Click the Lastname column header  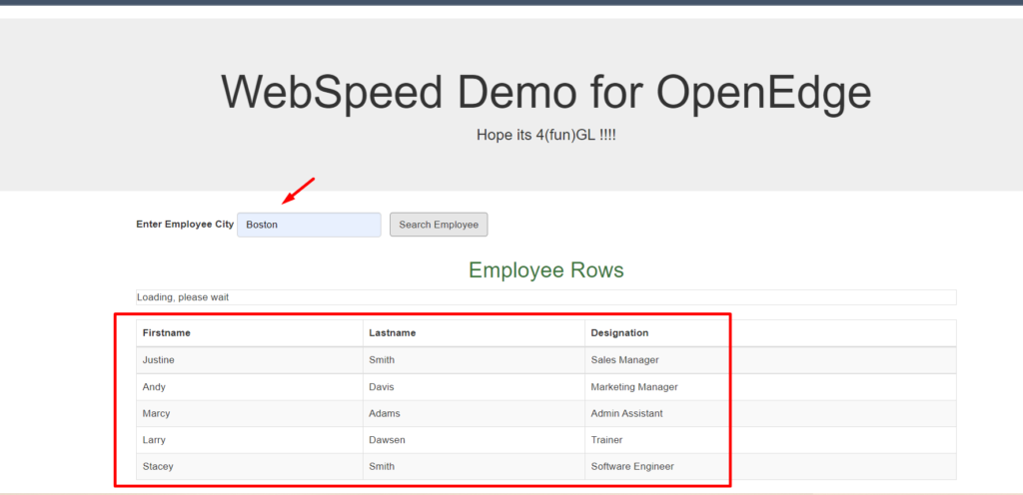coord(392,332)
